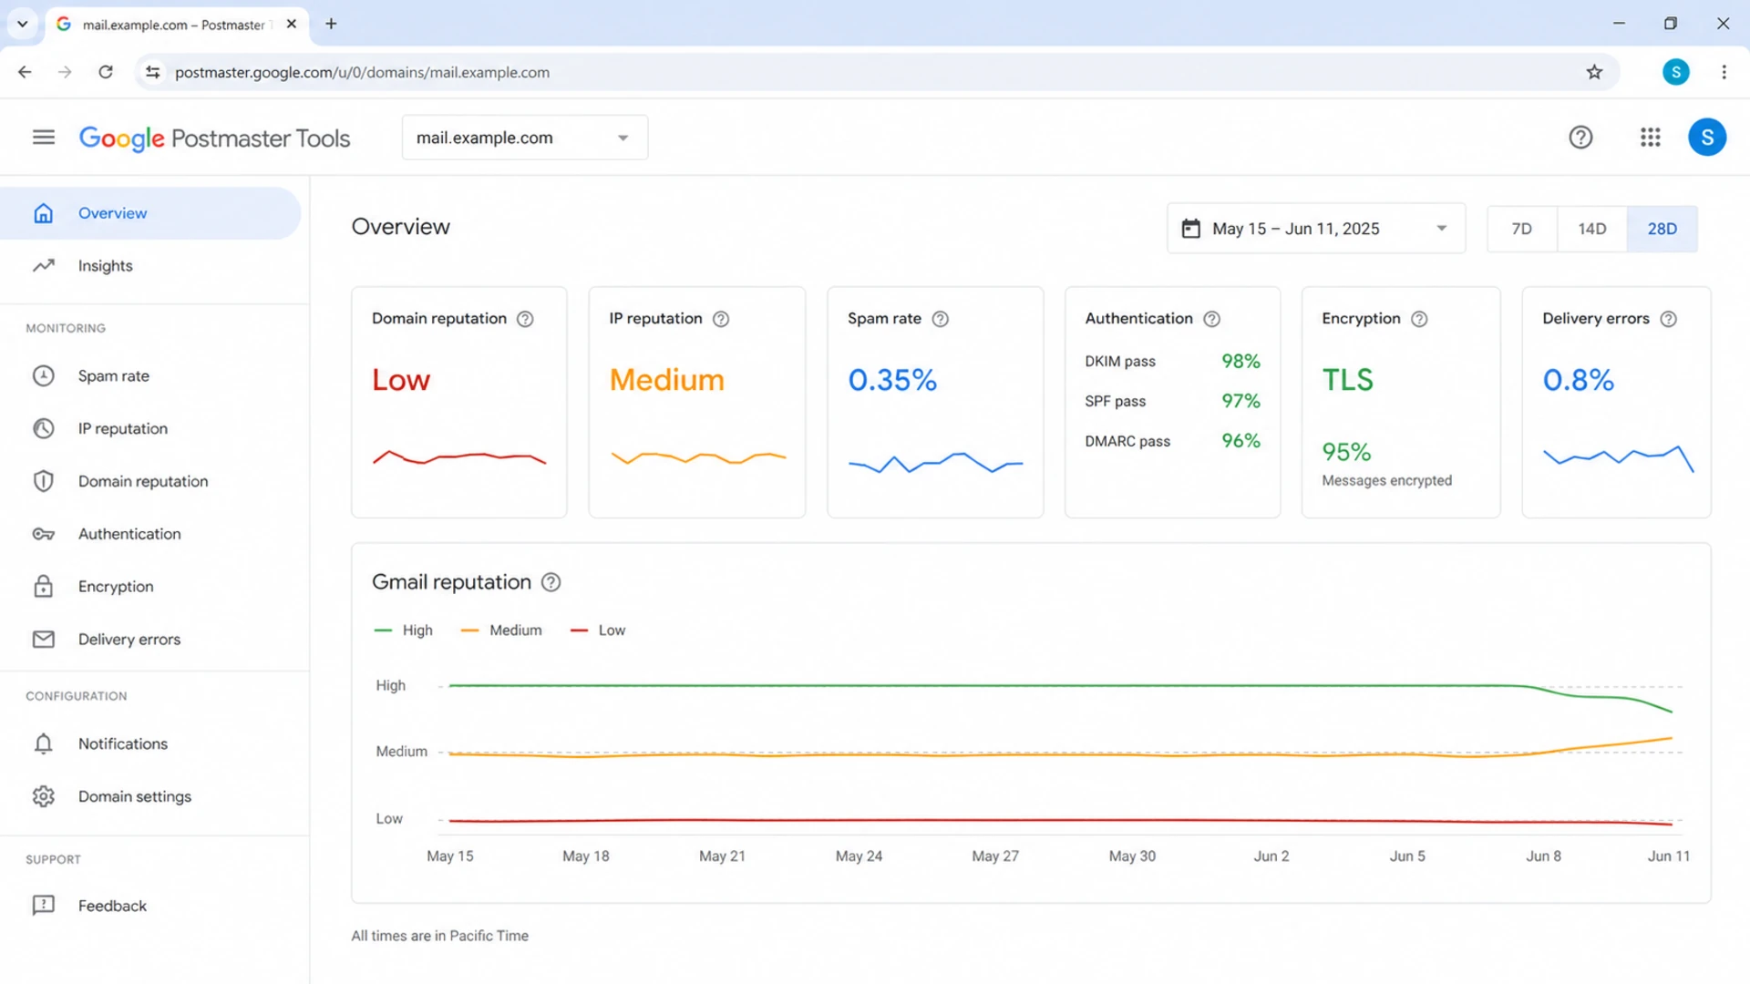The width and height of the screenshot is (1750, 984).
Task: Close the mail.example.com tab
Action: point(292,24)
